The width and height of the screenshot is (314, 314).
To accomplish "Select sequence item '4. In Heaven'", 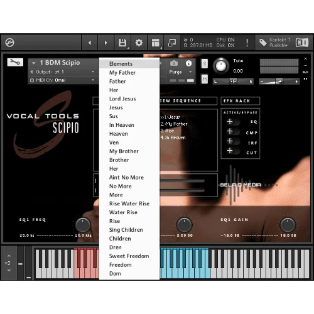I will pyautogui.click(x=173, y=138).
